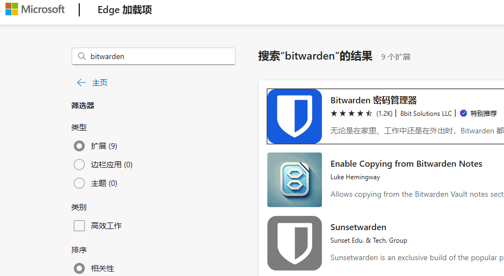The image size is (504, 276).
Task: Click the Microsoft logo
Action: coord(35,9)
